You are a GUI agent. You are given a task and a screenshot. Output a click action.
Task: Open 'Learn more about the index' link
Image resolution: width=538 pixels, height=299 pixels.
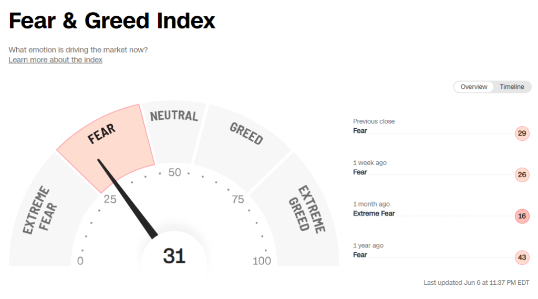pyautogui.click(x=55, y=60)
